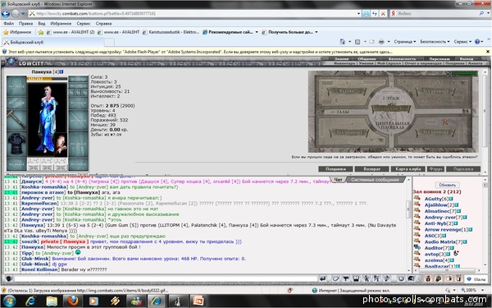Open the Избранное menu in menu bar
492x308 pixels.
click(x=61, y=24)
